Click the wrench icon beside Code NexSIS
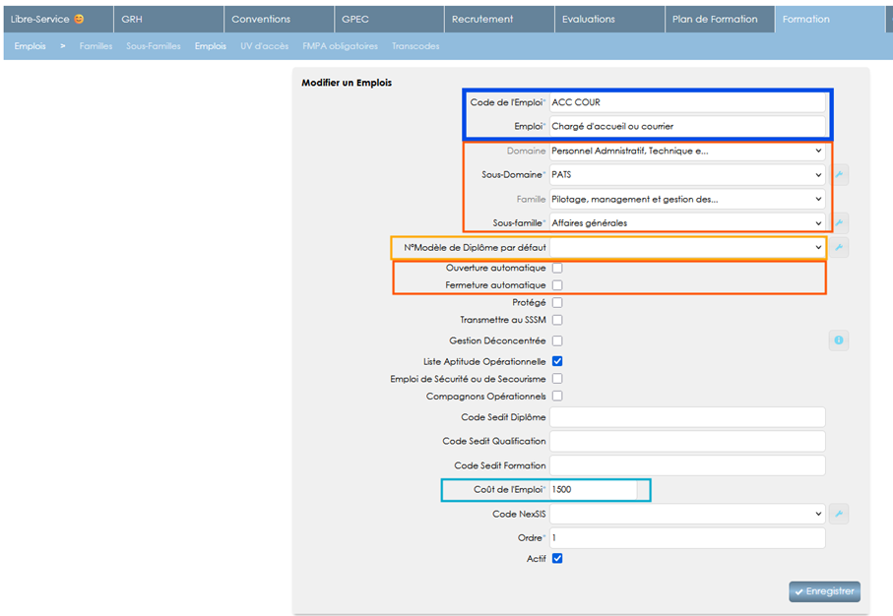Image resolution: width=893 pixels, height=616 pixels. tap(838, 514)
